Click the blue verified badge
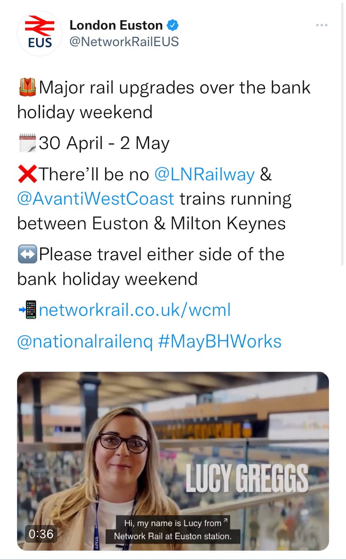Image resolution: width=346 pixels, height=560 pixels. click(x=173, y=25)
